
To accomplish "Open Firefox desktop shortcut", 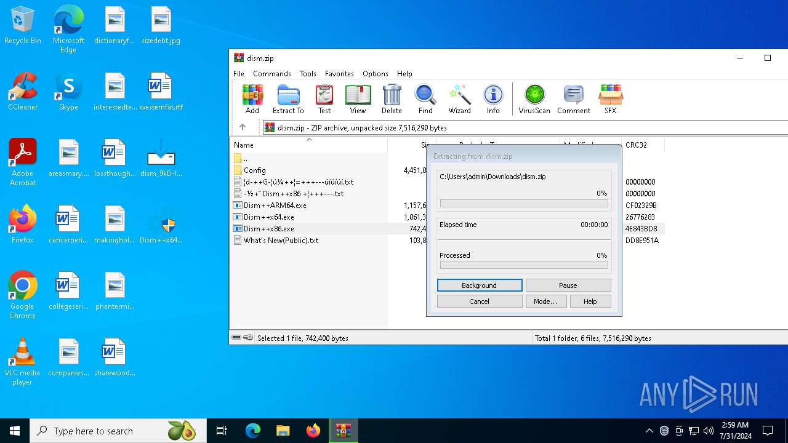I will 23,225.
